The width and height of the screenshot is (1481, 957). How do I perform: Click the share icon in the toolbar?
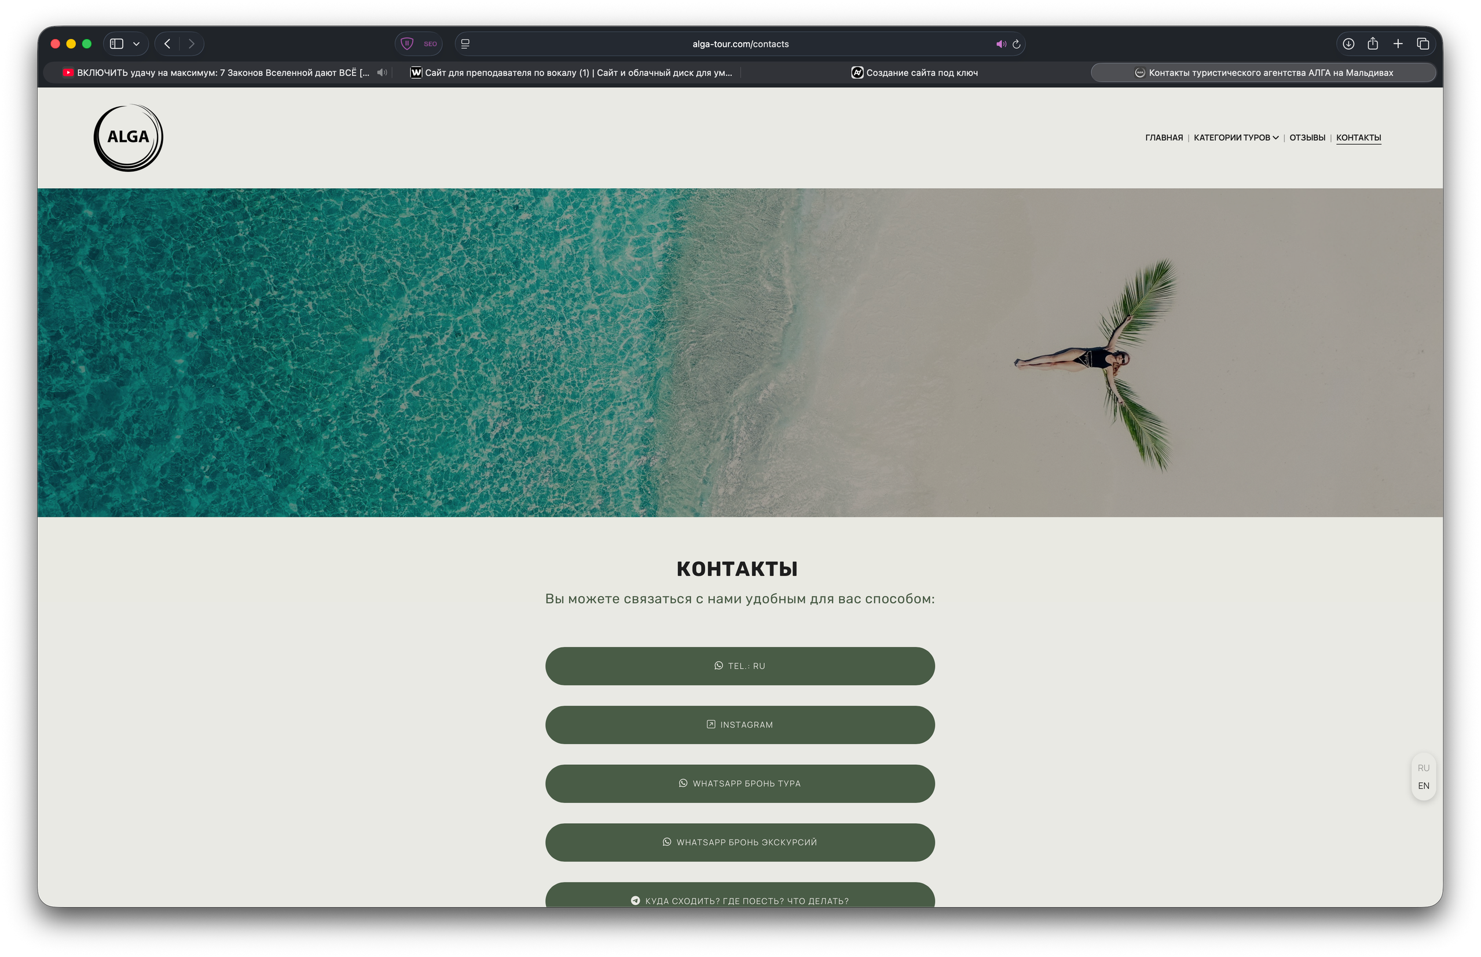(x=1373, y=43)
